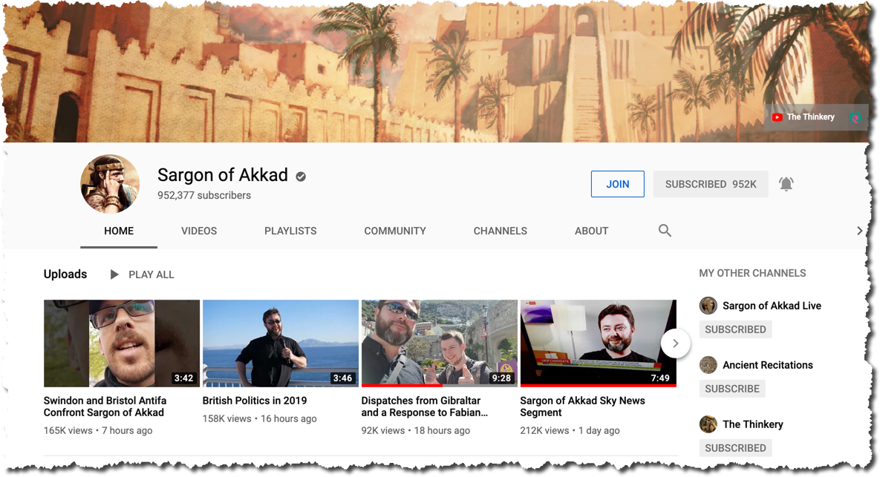This screenshot has height=477, width=880.
Task: Click the verified checkmark badge beside Sargon of Akkad
Action: point(301,177)
